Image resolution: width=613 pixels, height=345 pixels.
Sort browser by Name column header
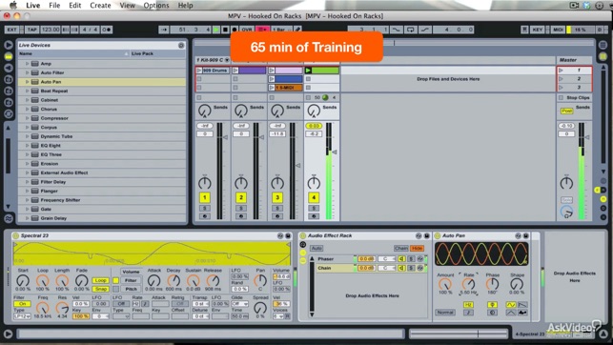(73, 53)
